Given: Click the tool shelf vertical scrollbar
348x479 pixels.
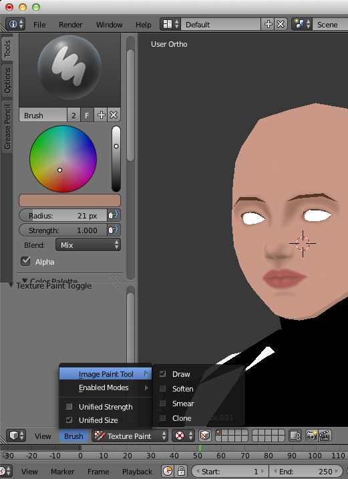Looking at the screenshot, I should coord(130,106).
